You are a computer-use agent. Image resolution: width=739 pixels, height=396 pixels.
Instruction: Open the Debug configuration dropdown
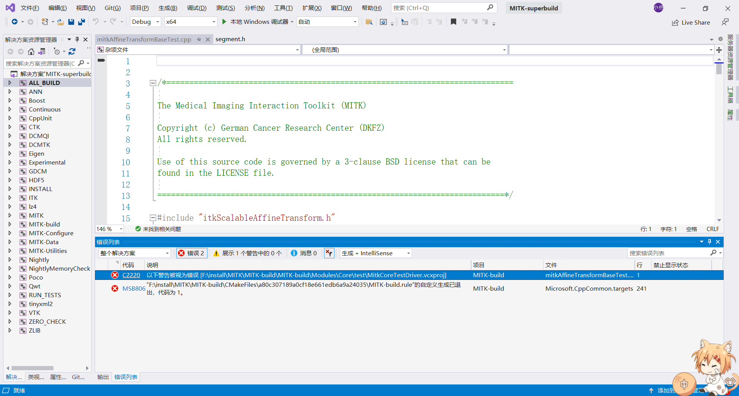[145, 22]
